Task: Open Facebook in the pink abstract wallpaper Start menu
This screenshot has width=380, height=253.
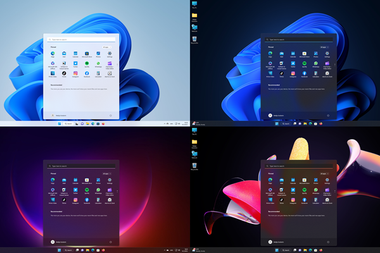Action: coord(305,200)
